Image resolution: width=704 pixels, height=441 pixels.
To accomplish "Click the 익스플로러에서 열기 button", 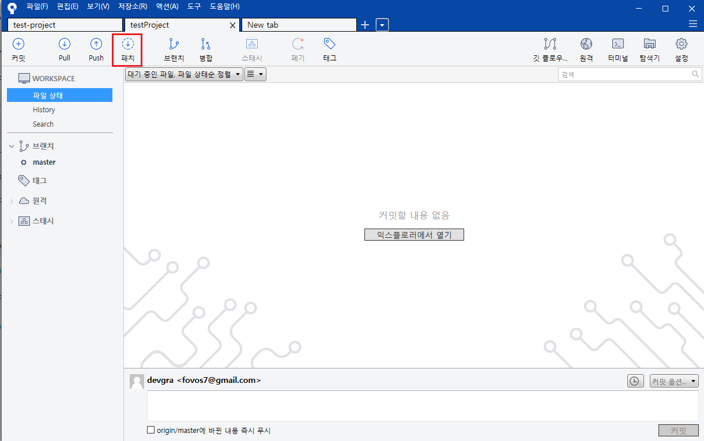I will 414,234.
